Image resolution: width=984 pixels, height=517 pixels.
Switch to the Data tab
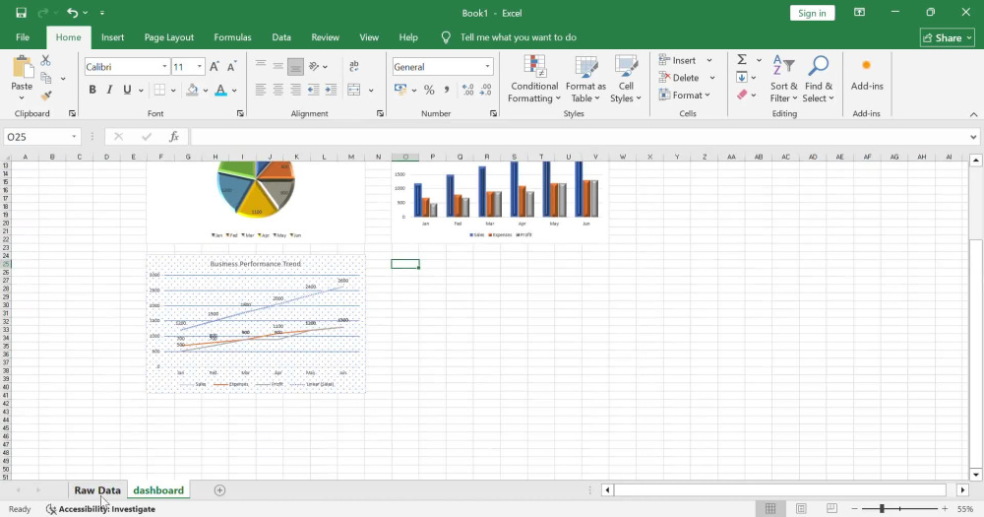[281, 37]
